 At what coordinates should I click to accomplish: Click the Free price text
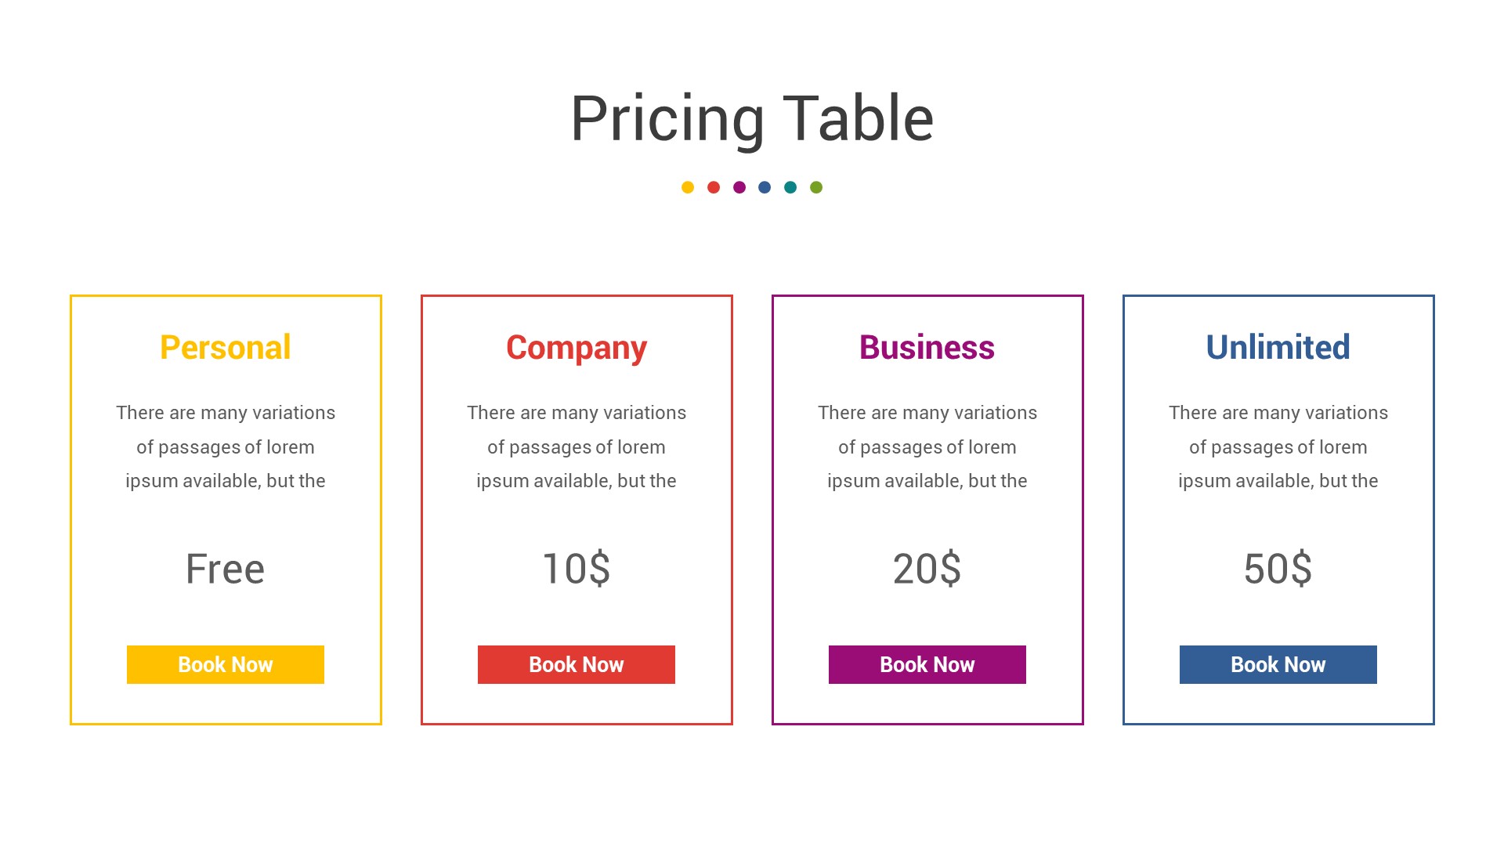(x=226, y=569)
